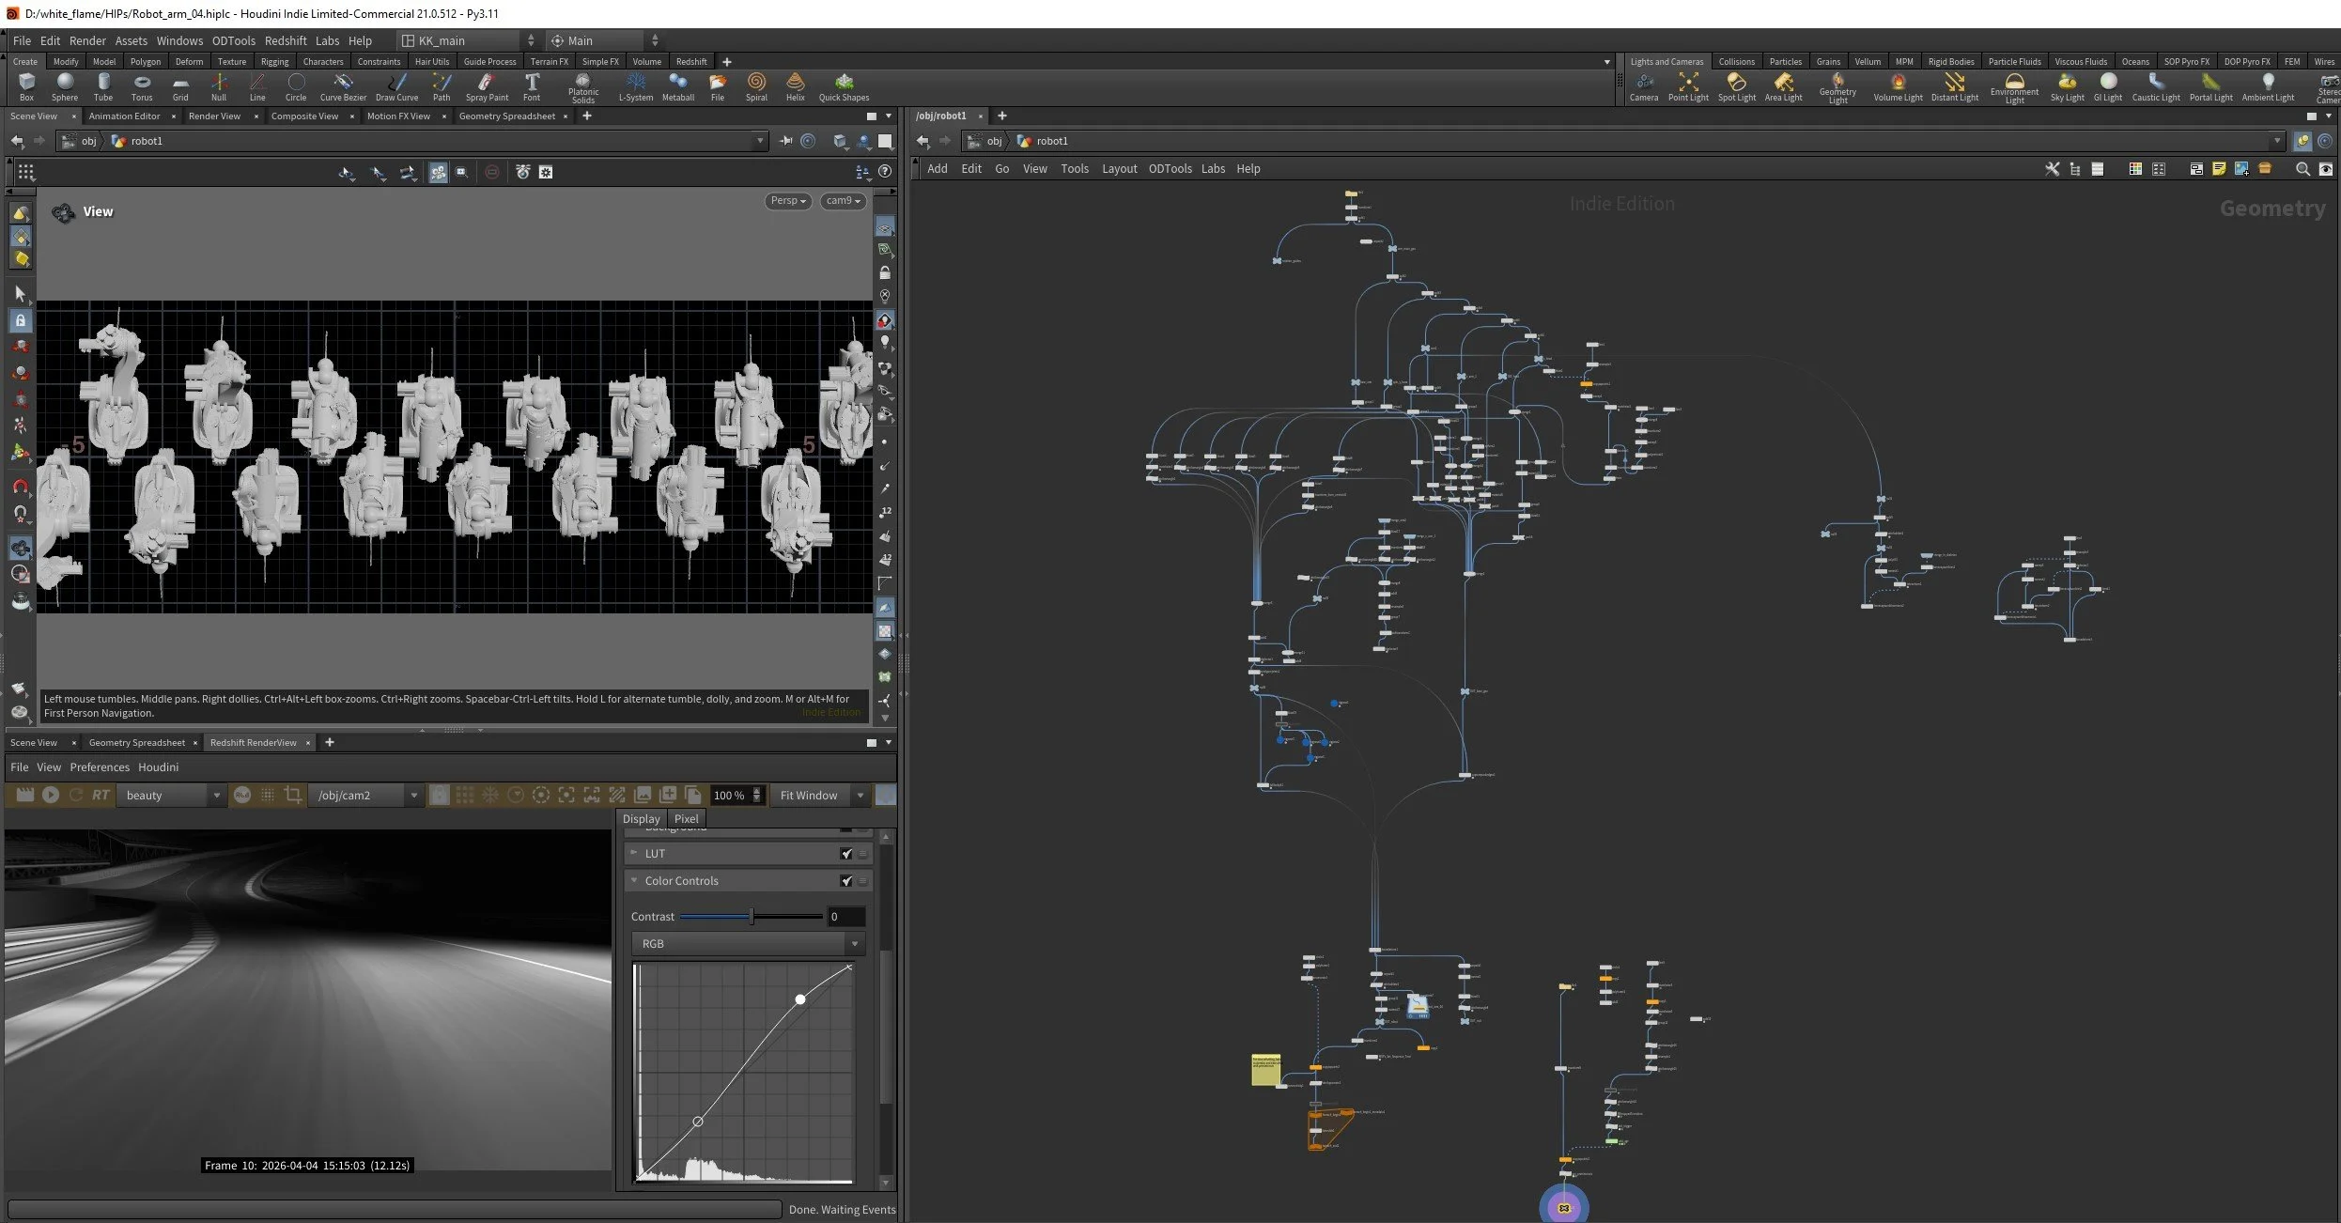Screen dimensions: 2341x1223
Task: Enable the LUT checkbox
Action: (846, 853)
